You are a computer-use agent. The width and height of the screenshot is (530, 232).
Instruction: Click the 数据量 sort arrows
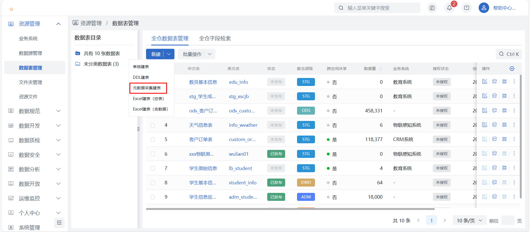381,69
